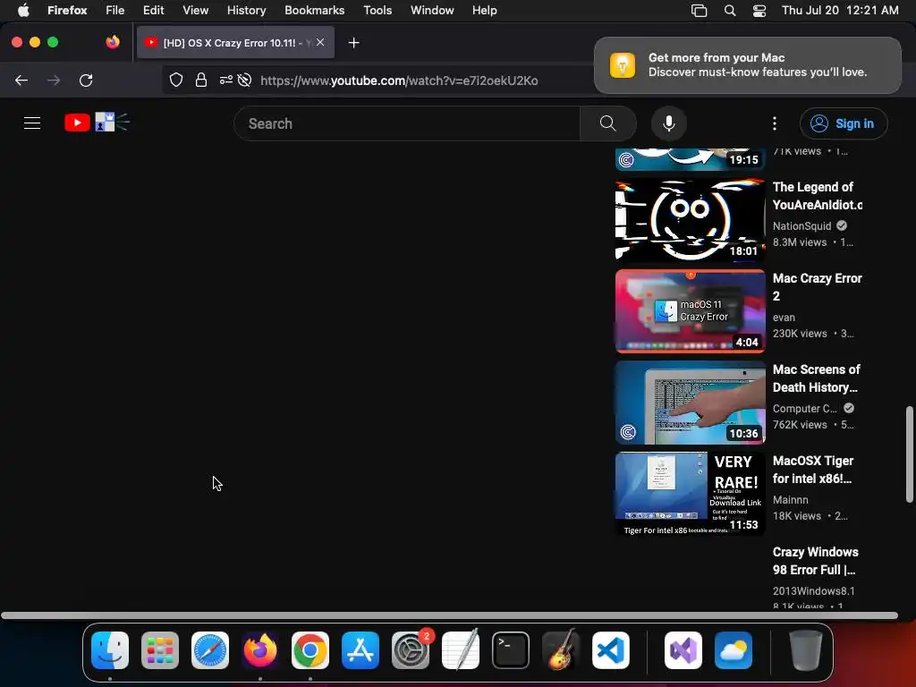Viewport: 916px width, 687px height.
Task: Open YouTube settings three-dot menu
Action: (x=775, y=123)
